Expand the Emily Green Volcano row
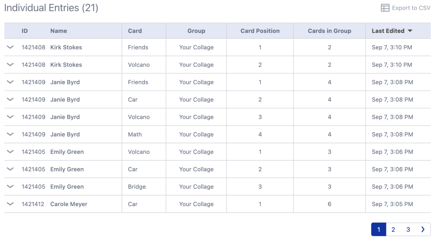The height and width of the screenshot is (239, 440). 10,152
